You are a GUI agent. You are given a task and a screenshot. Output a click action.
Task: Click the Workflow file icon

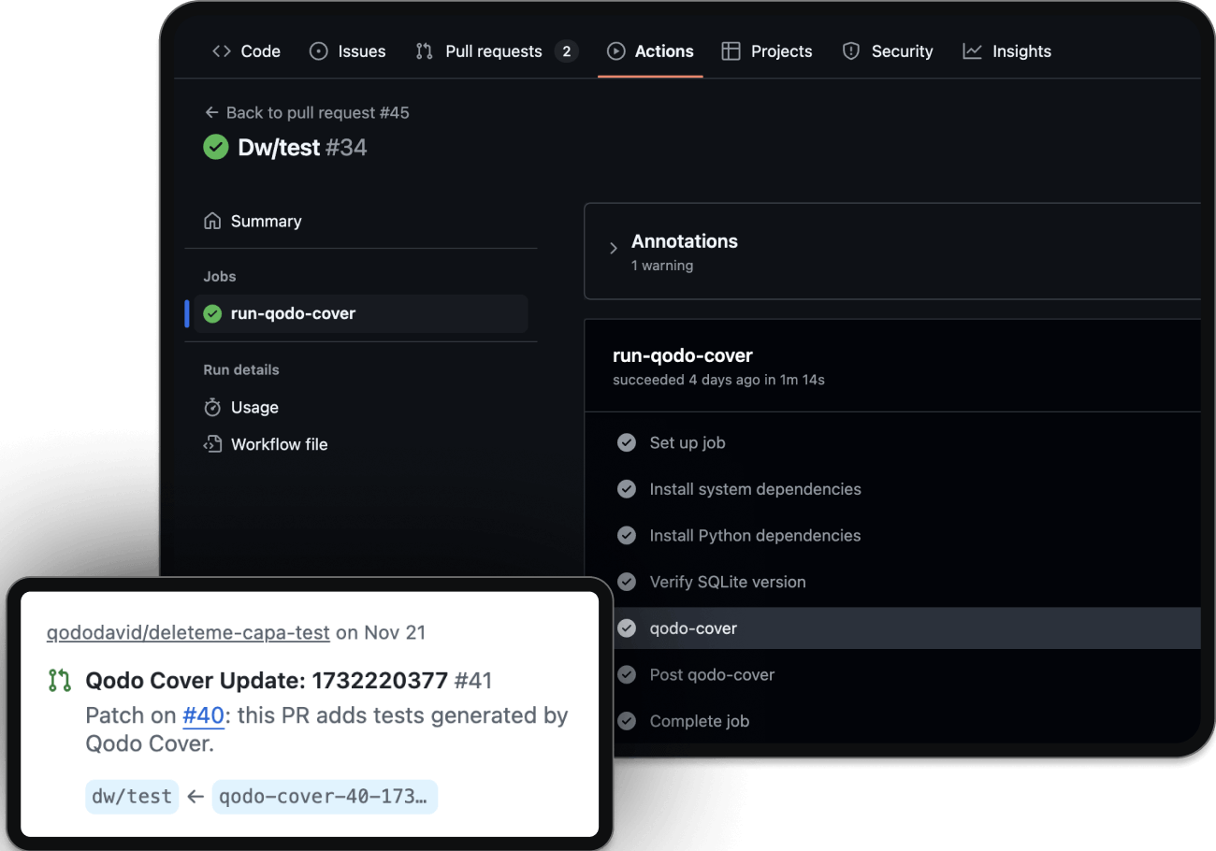(212, 444)
